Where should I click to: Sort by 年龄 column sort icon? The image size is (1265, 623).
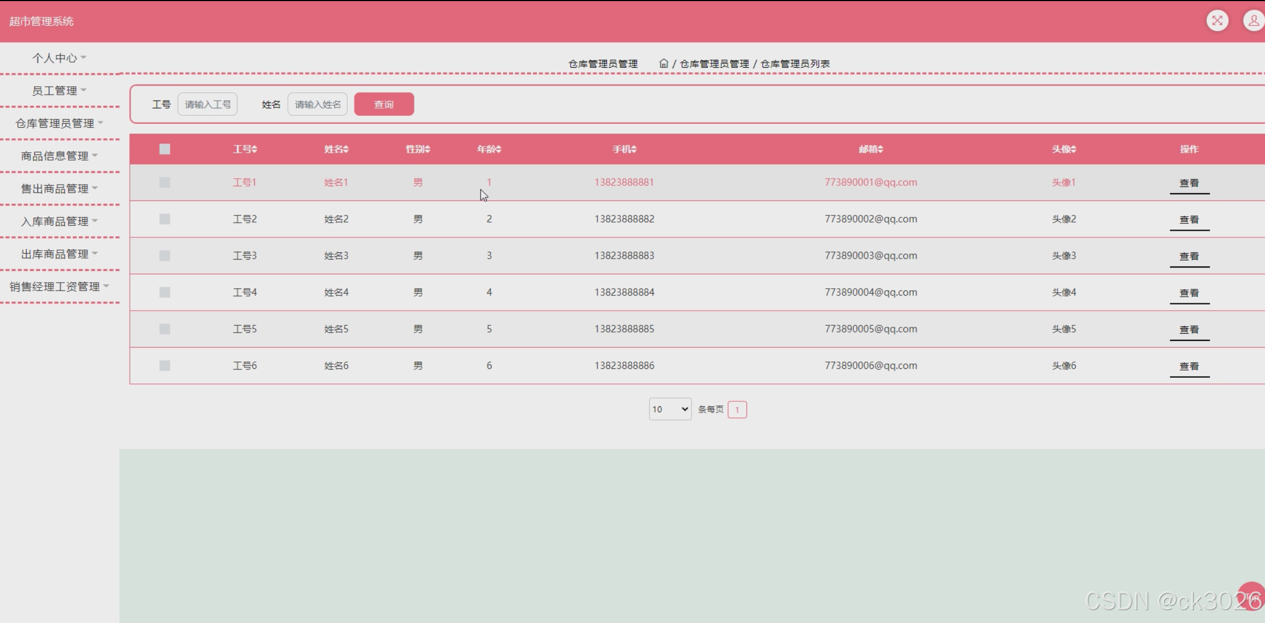click(x=498, y=149)
